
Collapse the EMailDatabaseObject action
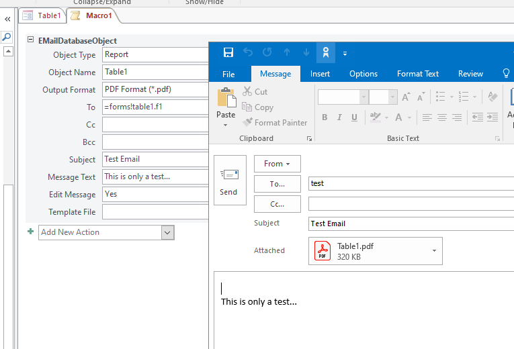tap(30, 40)
